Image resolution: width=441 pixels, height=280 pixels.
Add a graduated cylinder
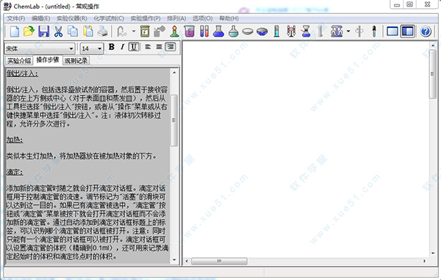coord(277,31)
